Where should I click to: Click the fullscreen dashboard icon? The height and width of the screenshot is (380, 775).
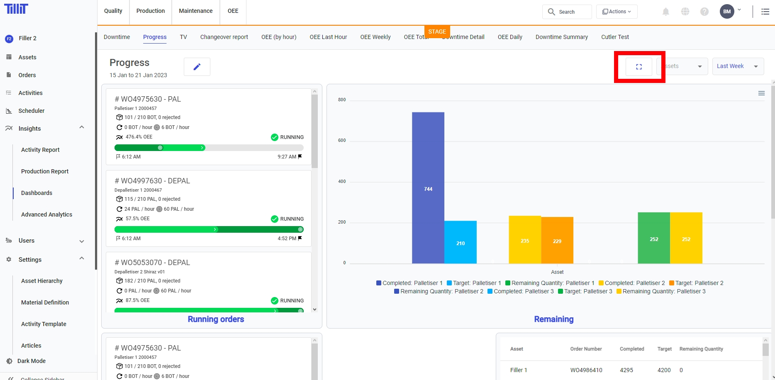point(639,67)
